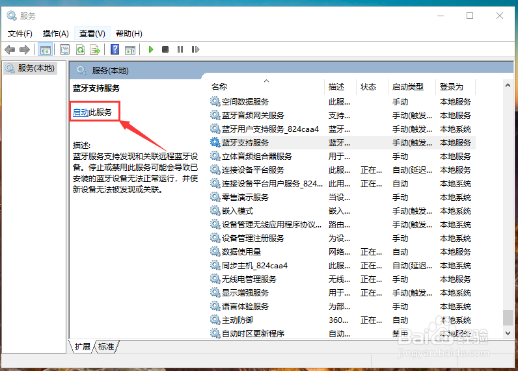Click 本地系统 login of 嵌入模式 row
This screenshot has height=371, width=518.
[456, 211]
